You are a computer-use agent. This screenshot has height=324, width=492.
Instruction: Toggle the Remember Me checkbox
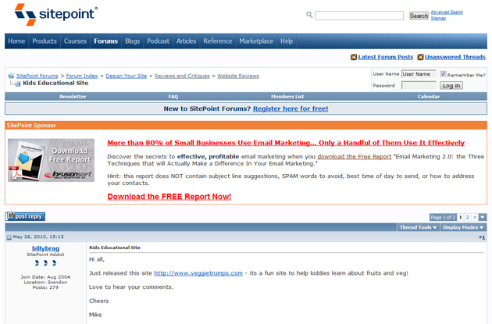pyautogui.click(x=443, y=74)
